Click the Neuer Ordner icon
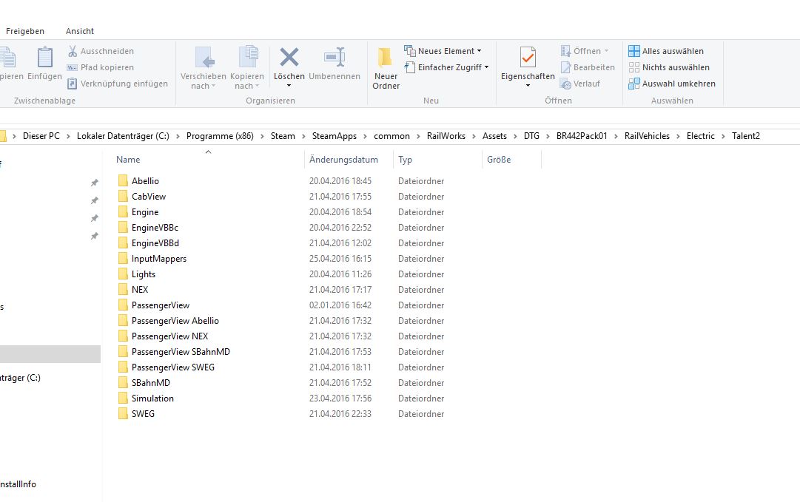This screenshot has width=800, height=502. click(386, 58)
